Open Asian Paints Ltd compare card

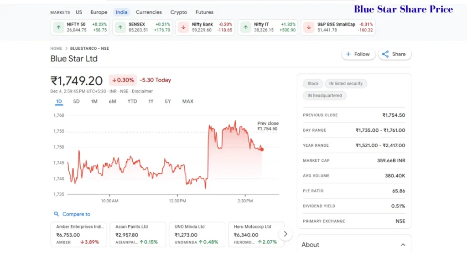(x=138, y=234)
